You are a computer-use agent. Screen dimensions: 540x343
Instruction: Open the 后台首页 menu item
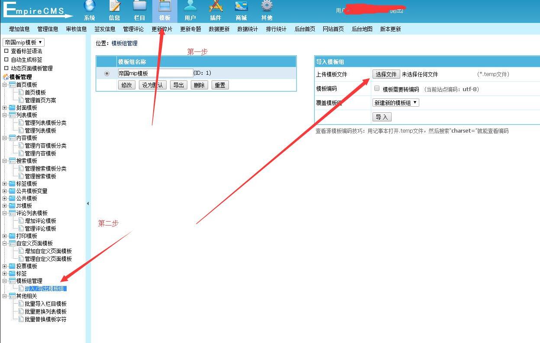coord(304,29)
